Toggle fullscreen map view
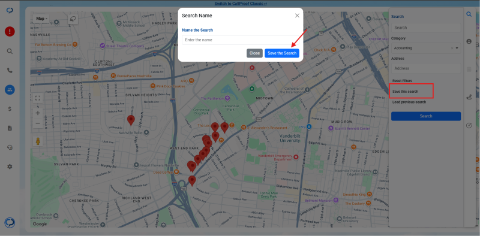Viewport: 480px width, 236px height. (x=38, y=98)
